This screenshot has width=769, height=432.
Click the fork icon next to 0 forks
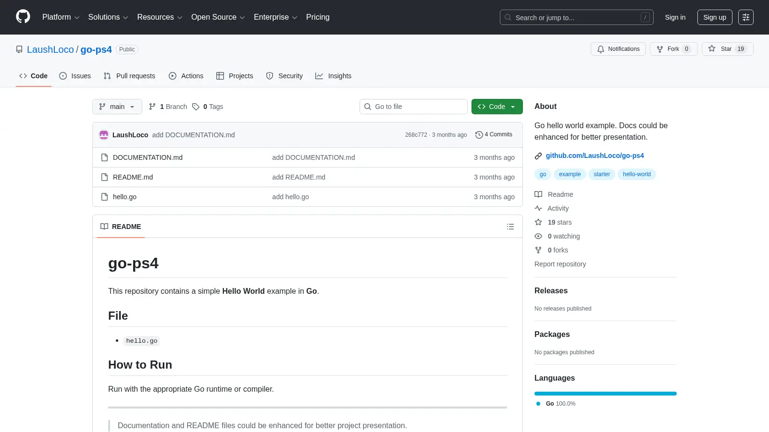coord(538,250)
